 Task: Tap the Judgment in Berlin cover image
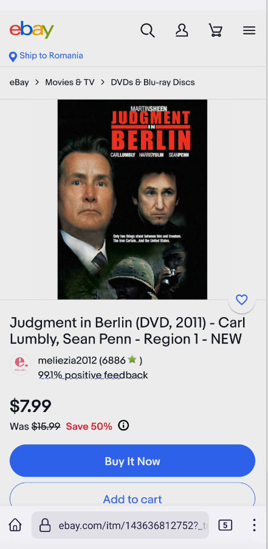point(132,199)
